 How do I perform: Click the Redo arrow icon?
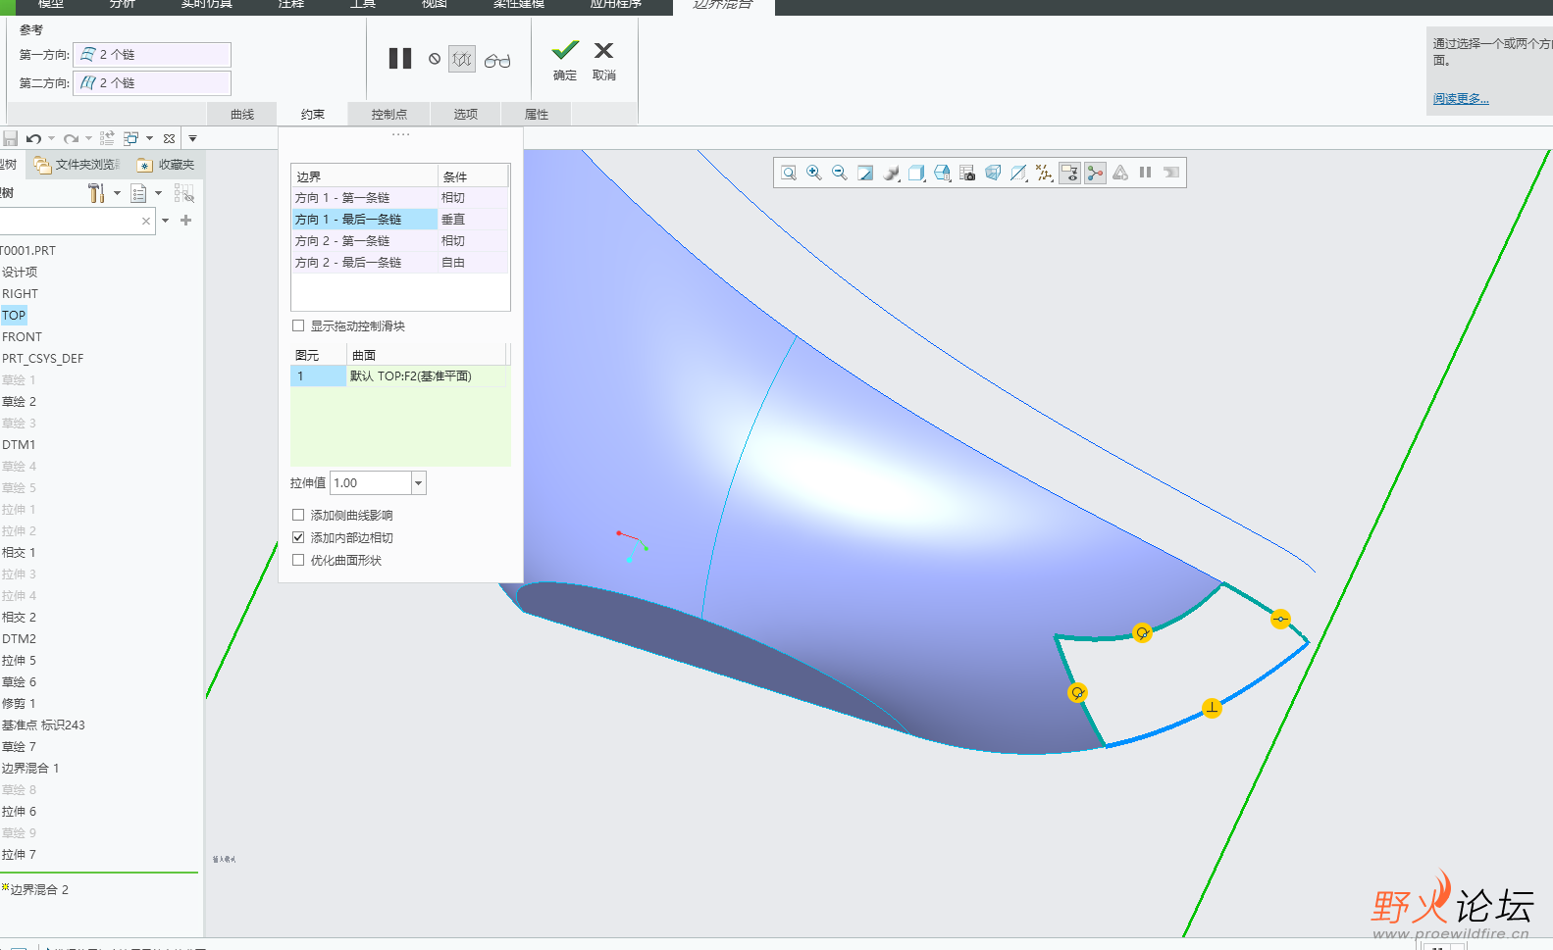pos(71,138)
